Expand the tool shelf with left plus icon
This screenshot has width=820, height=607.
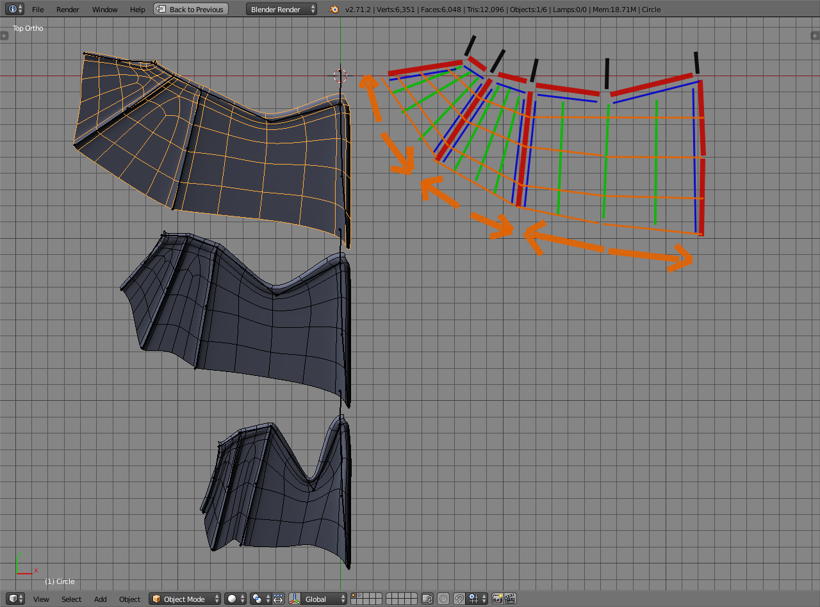(4, 36)
